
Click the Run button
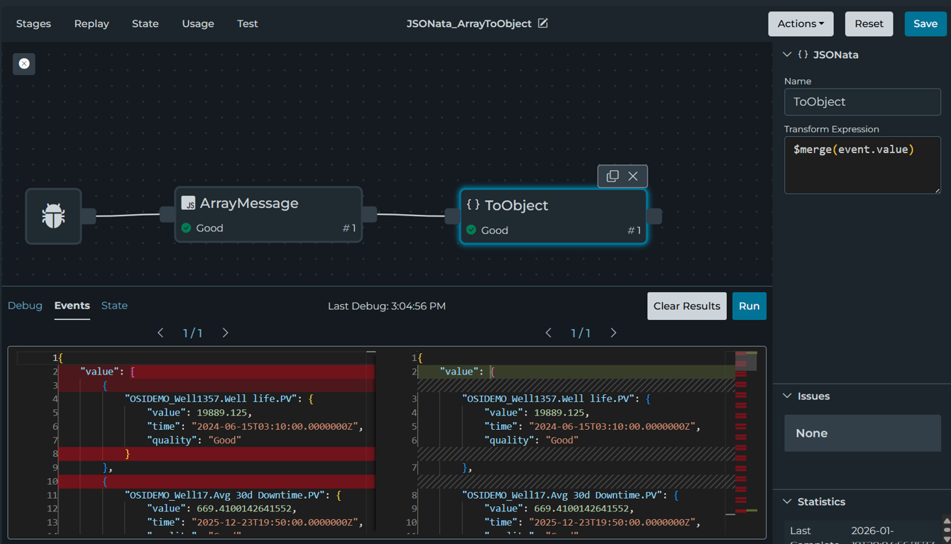[749, 306]
